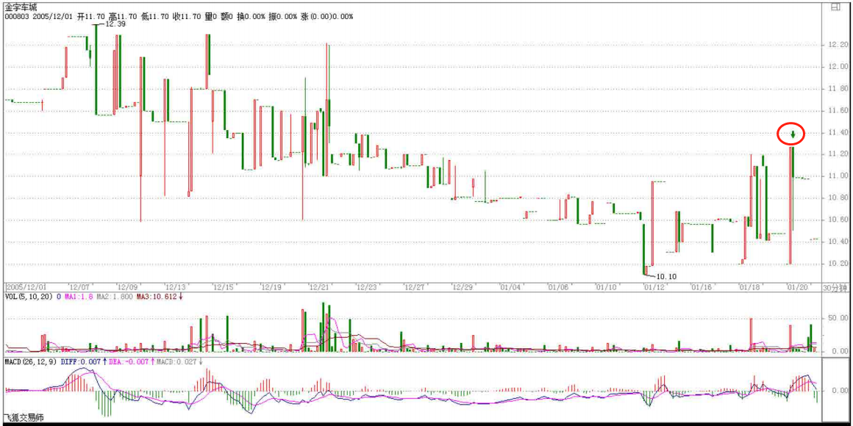
Task: Click the green down arrow inside red circle
Action: 793,134
